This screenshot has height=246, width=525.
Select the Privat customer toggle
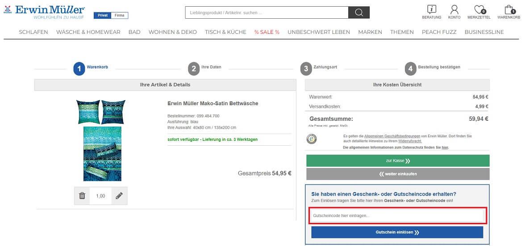click(x=103, y=15)
